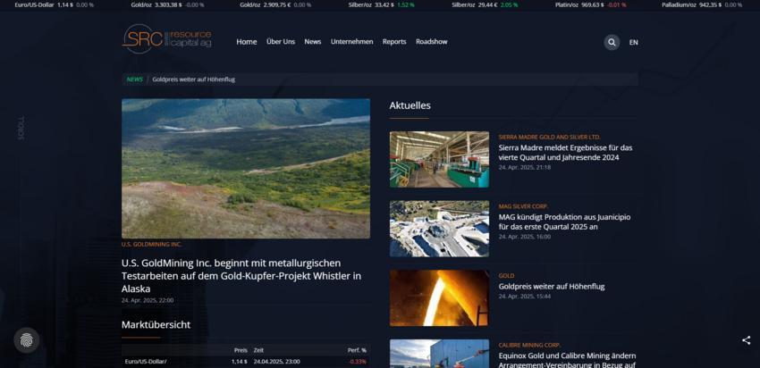The height and width of the screenshot is (368, 760).
Task: Click the CALIBRE MINING CORP. label
Action: click(x=529, y=346)
